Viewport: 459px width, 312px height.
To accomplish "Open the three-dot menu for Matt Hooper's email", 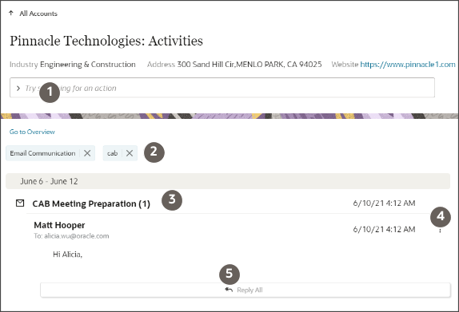I will point(440,230).
